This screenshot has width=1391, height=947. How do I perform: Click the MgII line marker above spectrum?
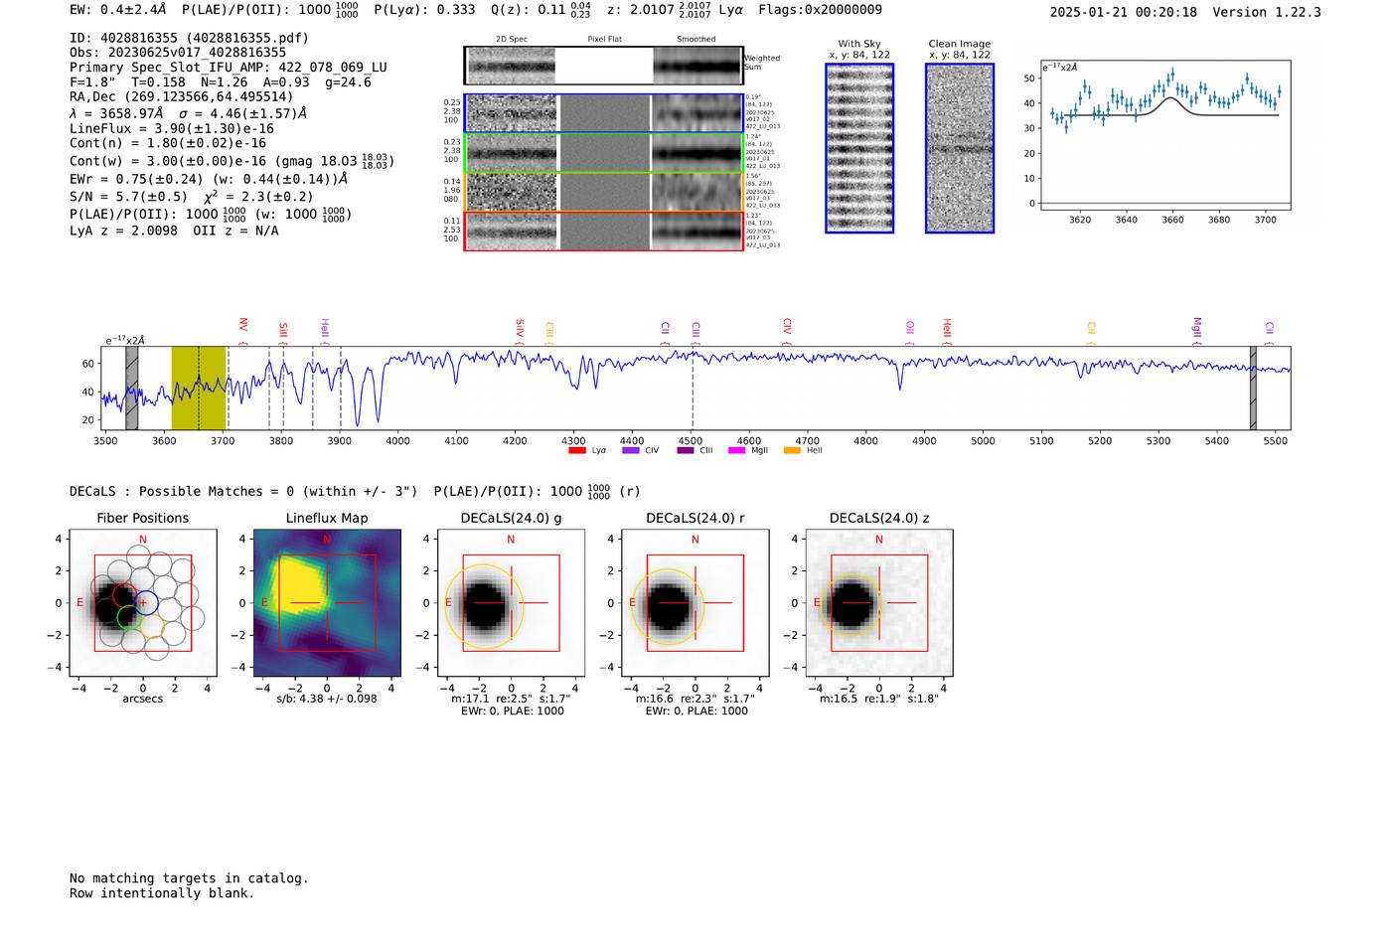tap(1197, 329)
